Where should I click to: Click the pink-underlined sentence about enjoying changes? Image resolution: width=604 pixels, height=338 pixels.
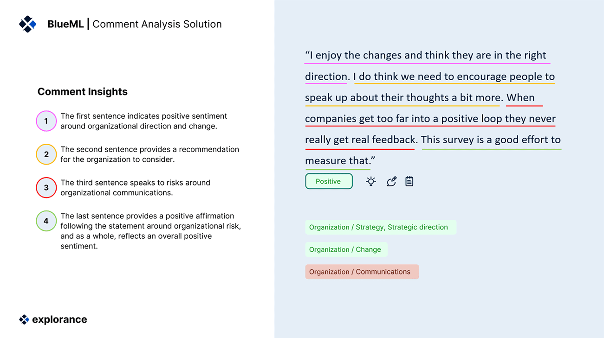tap(425, 56)
